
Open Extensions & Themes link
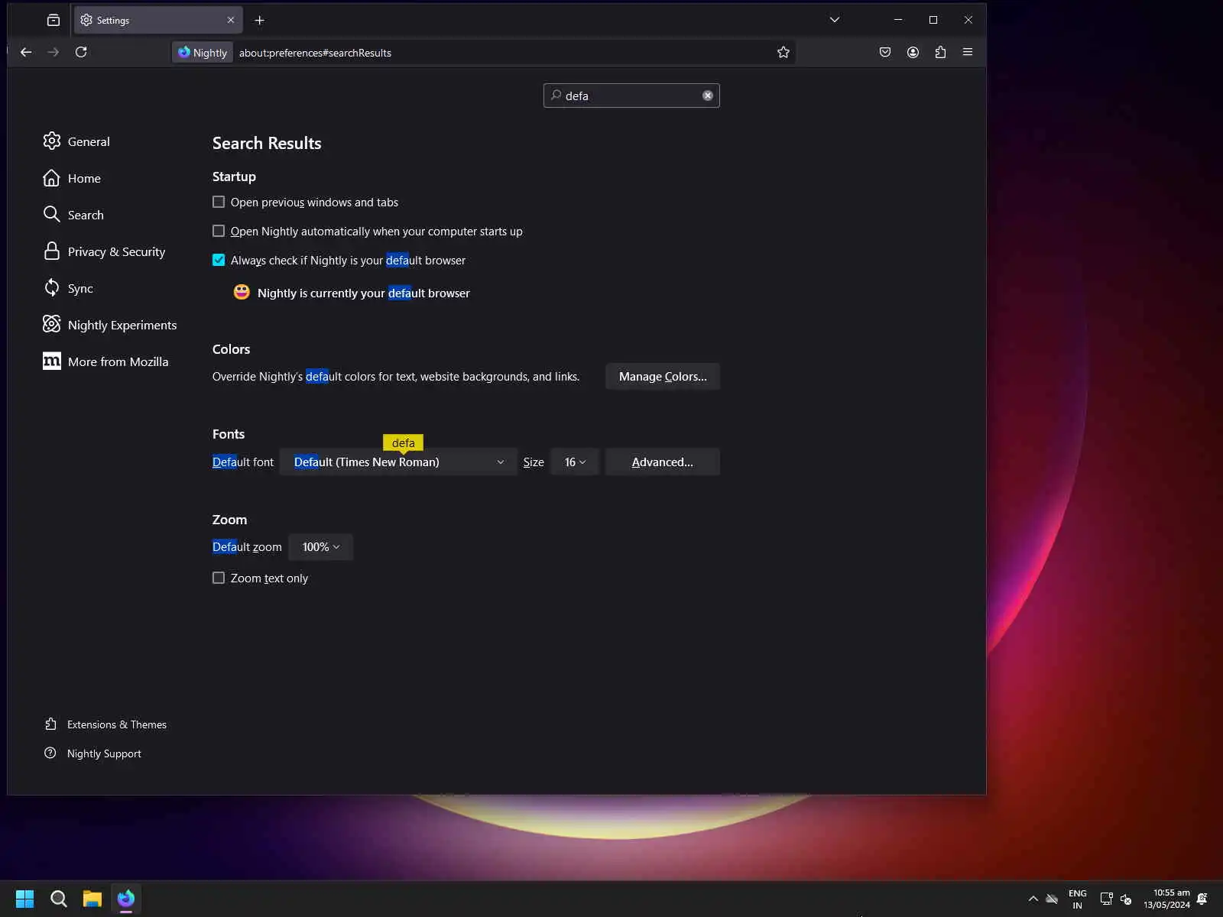pyautogui.click(x=105, y=724)
